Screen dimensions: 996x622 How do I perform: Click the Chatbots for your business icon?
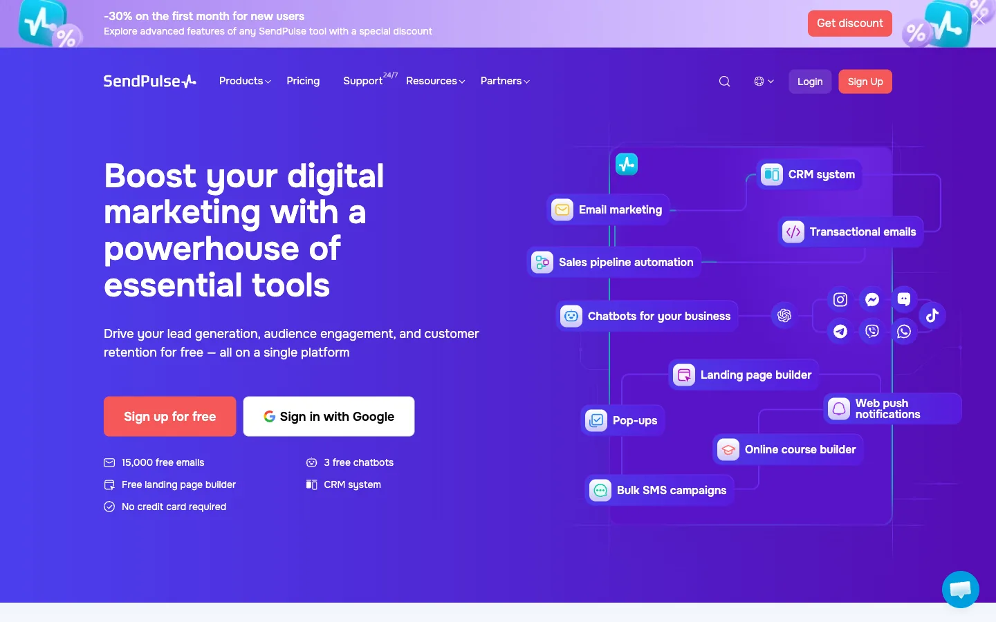click(x=571, y=317)
